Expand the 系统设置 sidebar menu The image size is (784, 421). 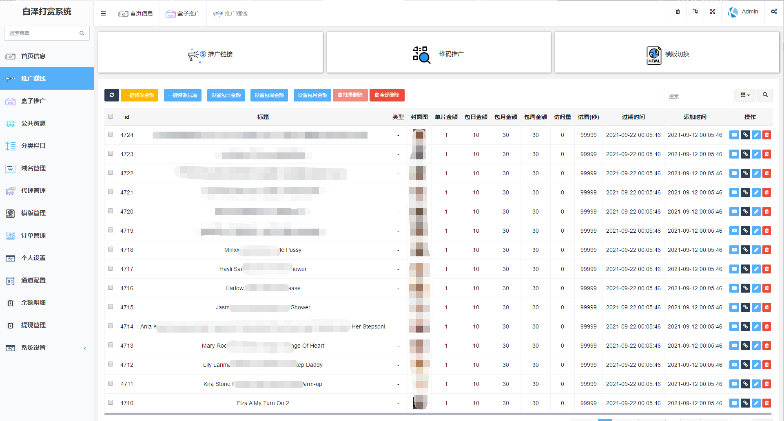(47, 348)
